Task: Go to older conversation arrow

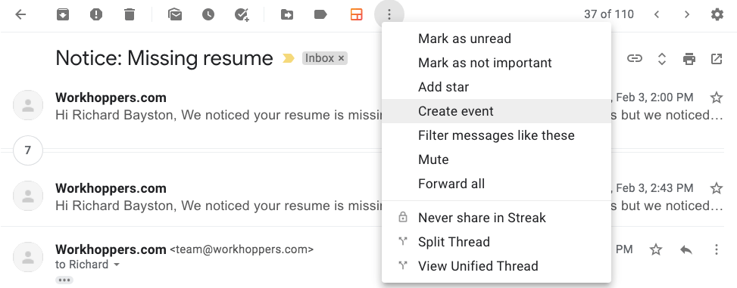Action: coord(687,14)
